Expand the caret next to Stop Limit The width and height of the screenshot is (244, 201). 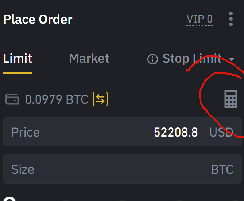pos(232,59)
